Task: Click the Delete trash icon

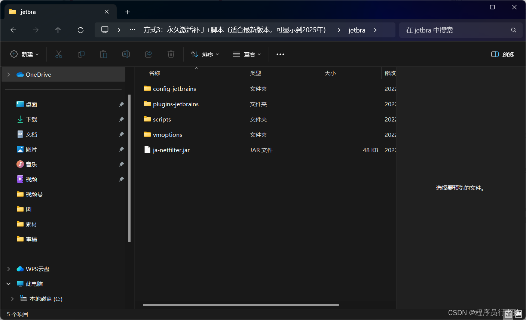Action: (x=171, y=54)
